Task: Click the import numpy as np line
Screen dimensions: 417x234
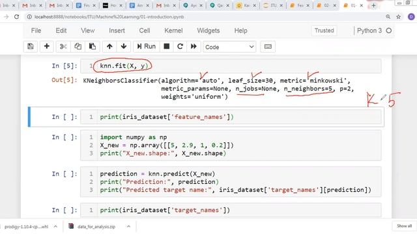Action: (133, 137)
